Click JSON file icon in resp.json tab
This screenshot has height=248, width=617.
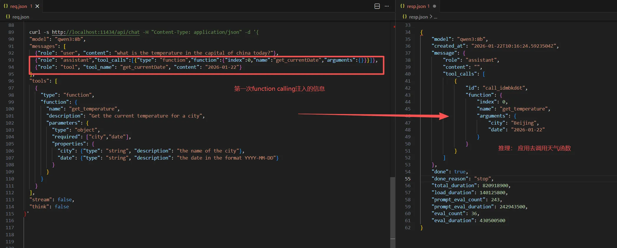pyautogui.click(x=402, y=6)
